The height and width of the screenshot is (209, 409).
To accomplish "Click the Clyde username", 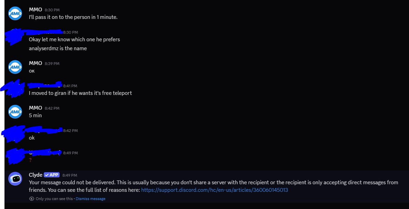I will pyautogui.click(x=35, y=175).
